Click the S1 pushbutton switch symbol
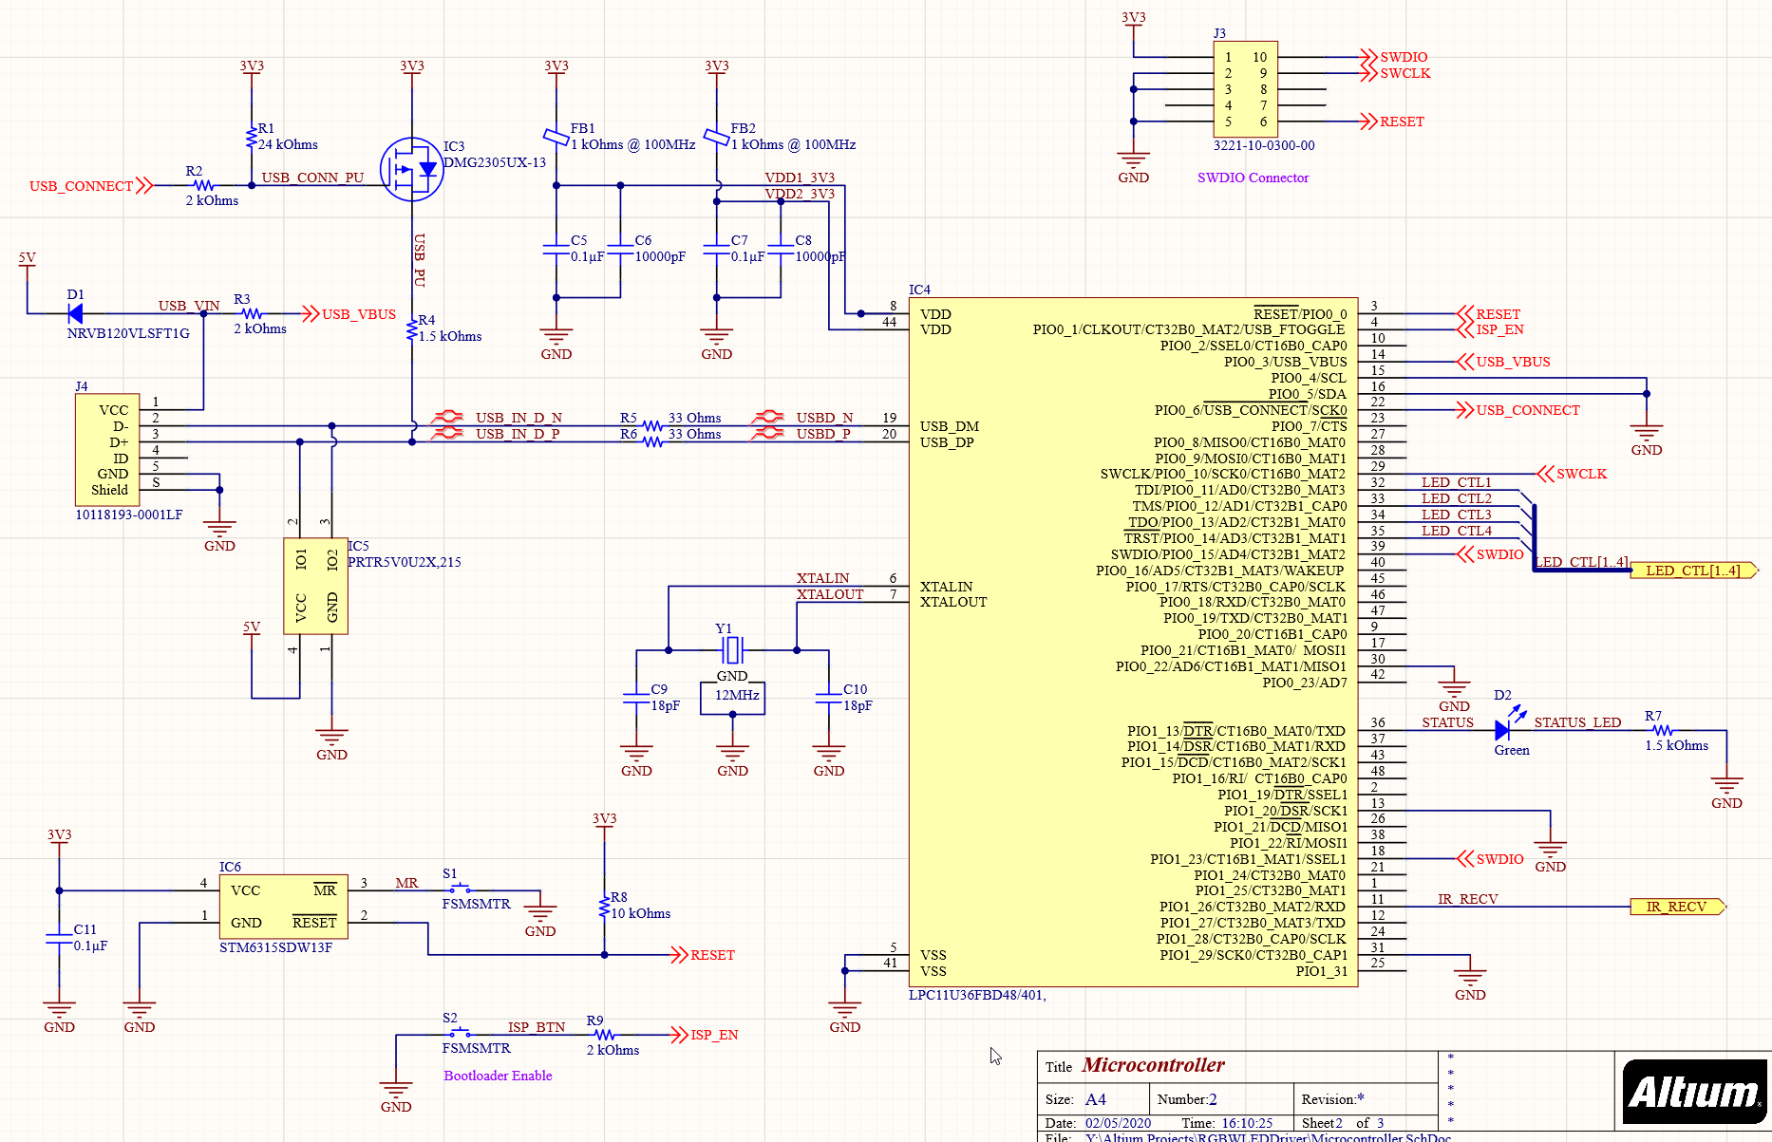The width and height of the screenshot is (1772, 1142). 460,889
